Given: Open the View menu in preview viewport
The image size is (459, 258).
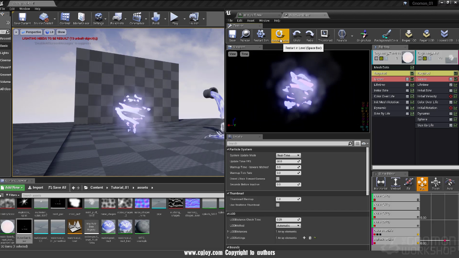Looking at the screenshot, I should click(233, 54).
